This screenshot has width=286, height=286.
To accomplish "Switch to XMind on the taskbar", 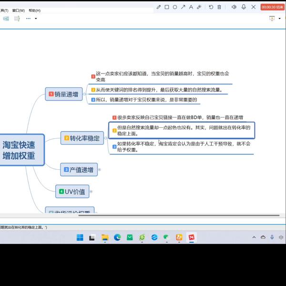I will click(x=192, y=237).
